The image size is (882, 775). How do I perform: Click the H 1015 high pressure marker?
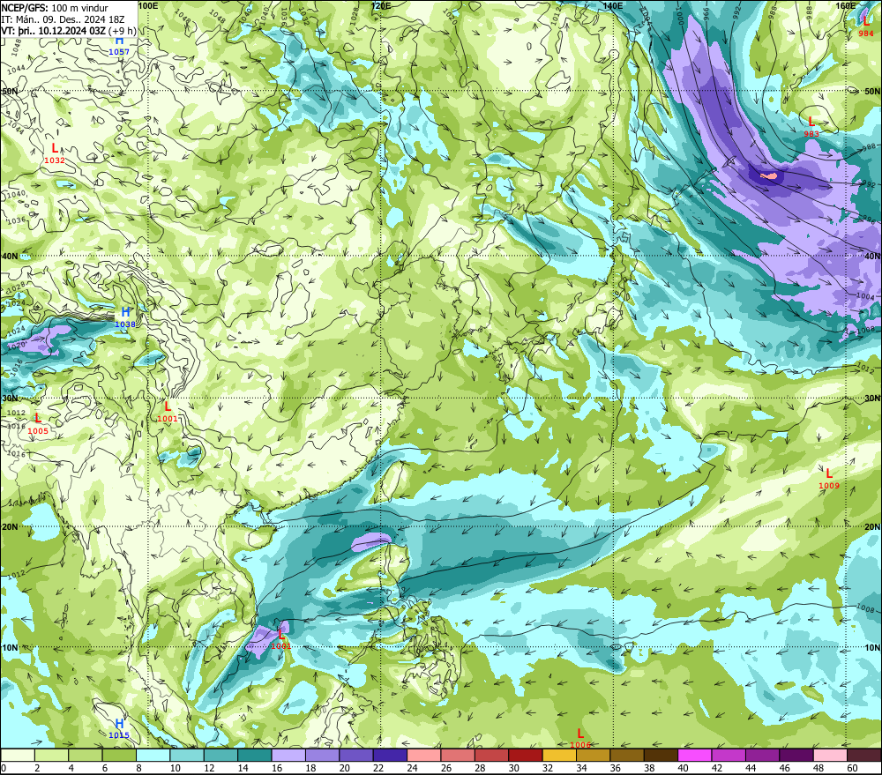[x=119, y=728]
